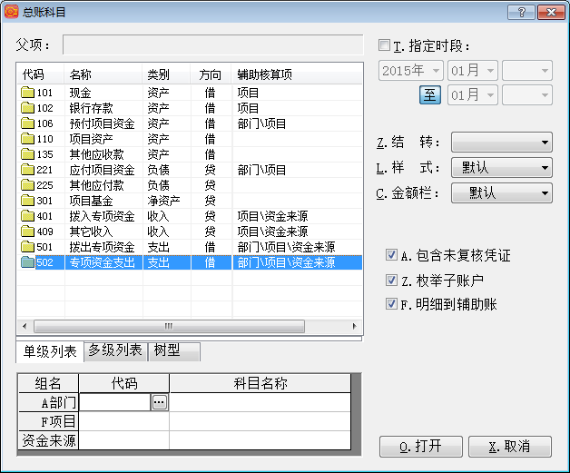Click the 至 button

pyautogui.click(x=430, y=95)
